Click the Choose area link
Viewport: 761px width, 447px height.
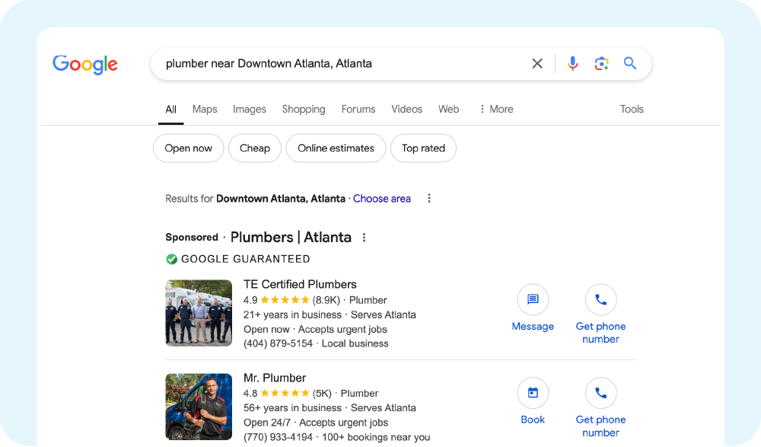[x=381, y=198]
